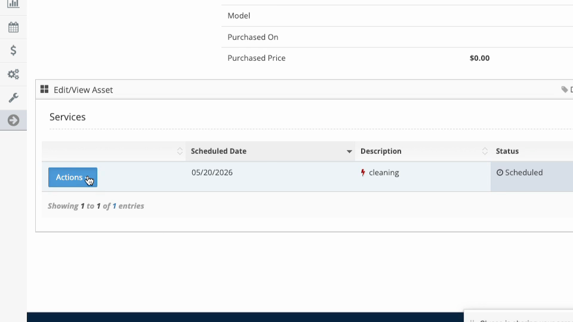The image size is (573, 322).
Task: Click the Status column header
Action: tap(507, 151)
